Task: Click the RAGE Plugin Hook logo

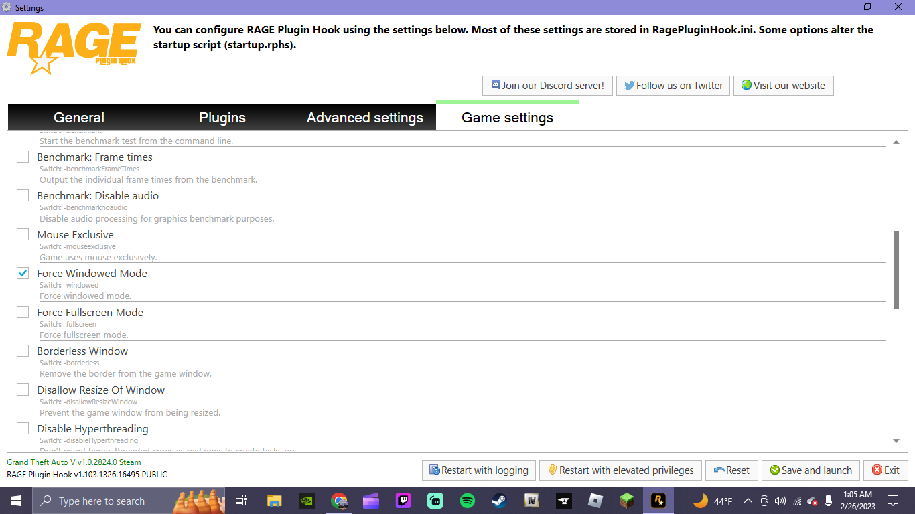Action: tap(74, 48)
